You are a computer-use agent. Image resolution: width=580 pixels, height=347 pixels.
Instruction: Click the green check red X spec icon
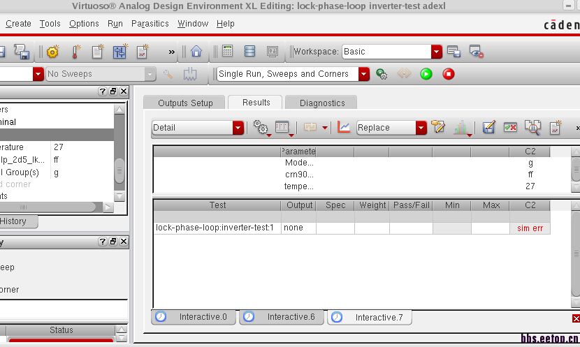click(510, 128)
